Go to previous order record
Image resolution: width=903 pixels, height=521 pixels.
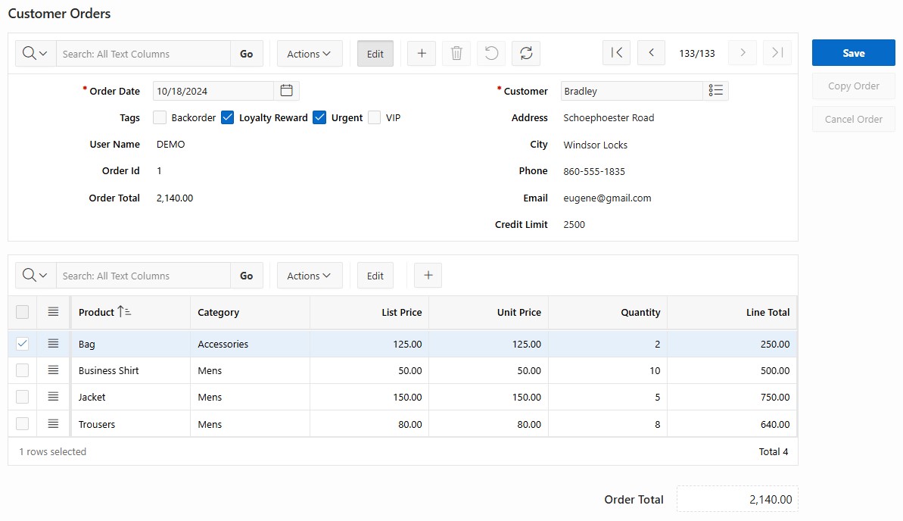click(651, 53)
